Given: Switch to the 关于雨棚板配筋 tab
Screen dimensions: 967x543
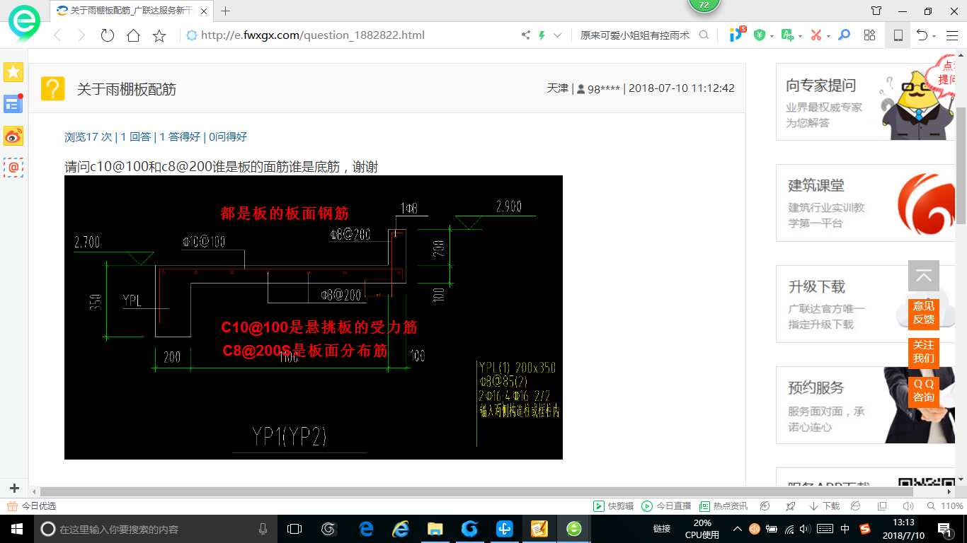Looking at the screenshot, I should tap(131, 11).
